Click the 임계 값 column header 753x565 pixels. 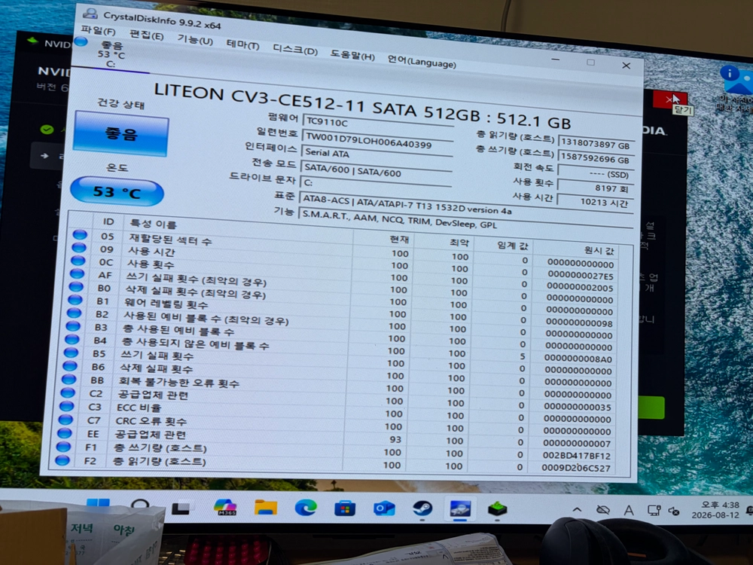pyautogui.click(x=512, y=246)
